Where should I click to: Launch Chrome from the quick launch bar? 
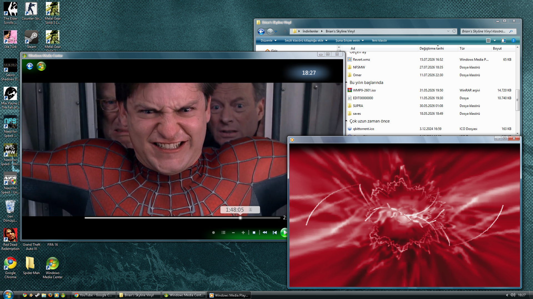pyautogui.click(x=25, y=295)
